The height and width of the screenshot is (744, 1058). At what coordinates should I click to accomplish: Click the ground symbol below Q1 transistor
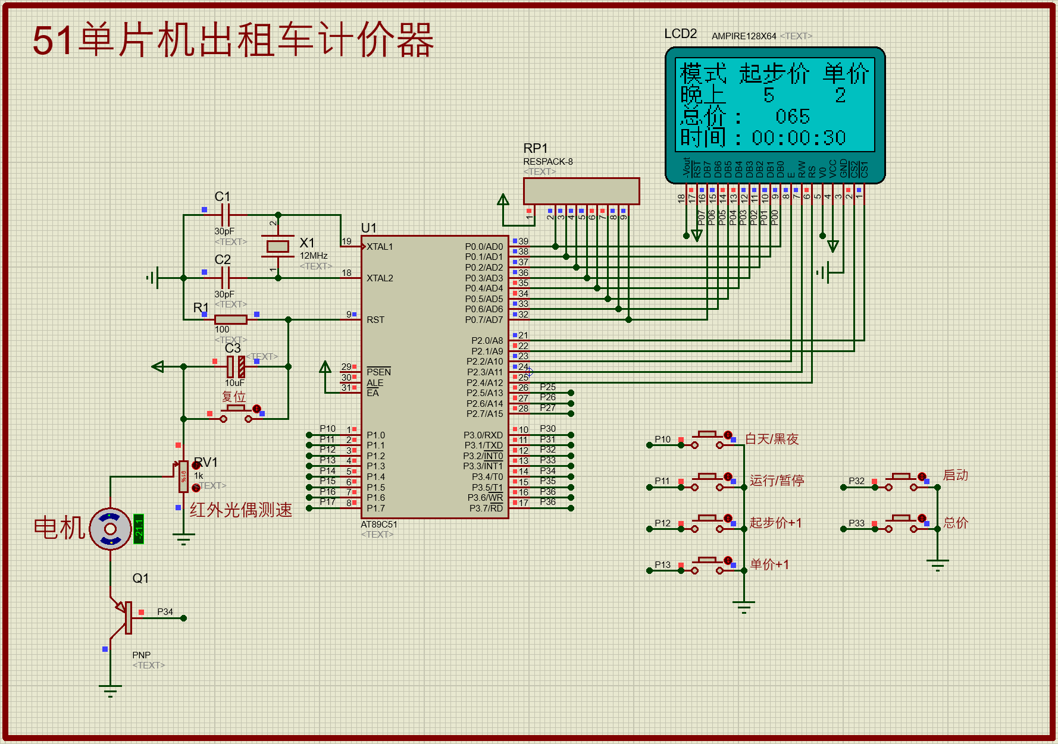pyautogui.click(x=110, y=691)
